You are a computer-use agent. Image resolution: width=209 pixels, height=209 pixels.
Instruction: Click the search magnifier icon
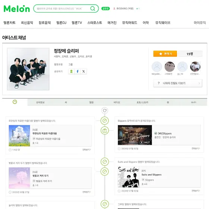coord(93,9)
